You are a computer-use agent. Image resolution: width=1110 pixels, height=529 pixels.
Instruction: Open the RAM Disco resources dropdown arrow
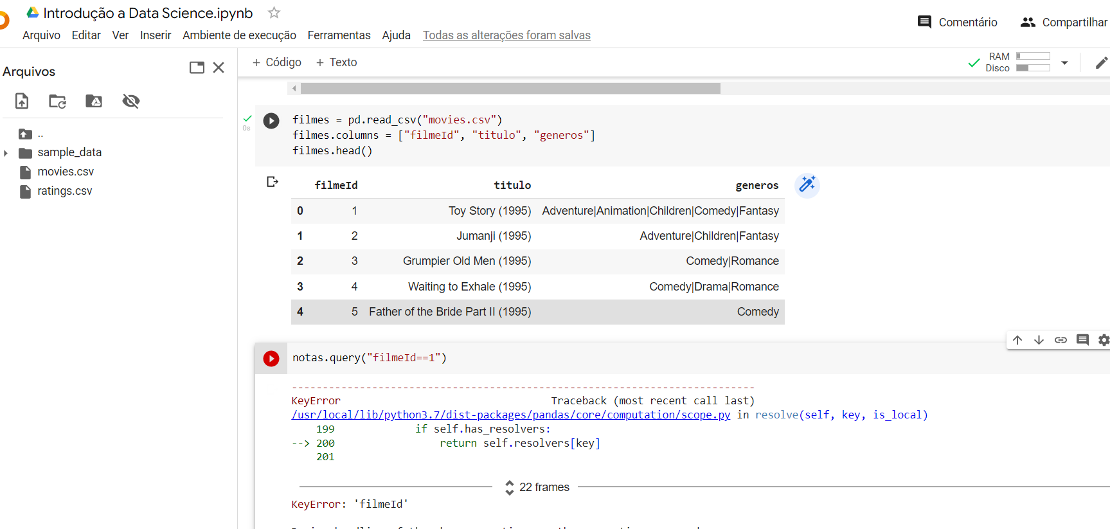point(1064,63)
